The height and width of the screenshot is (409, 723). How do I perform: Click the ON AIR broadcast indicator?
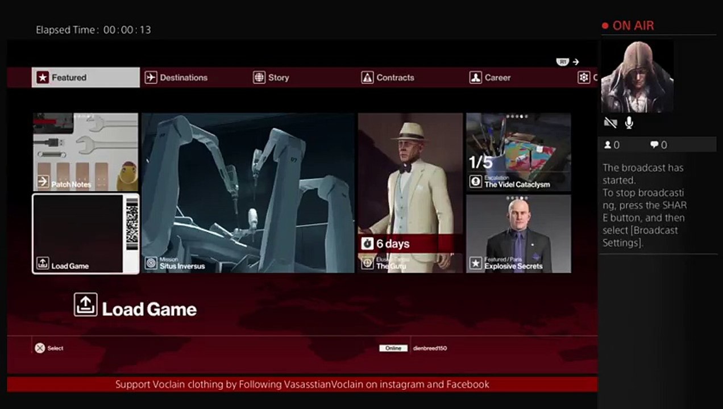coord(628,26)
